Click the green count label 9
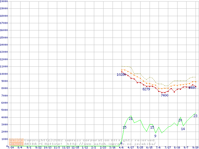199x149 pixels. click(155, 136)
